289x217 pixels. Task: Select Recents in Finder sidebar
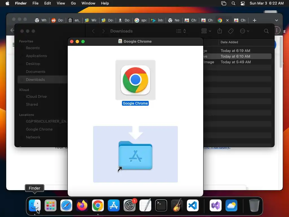coord(33,48)
